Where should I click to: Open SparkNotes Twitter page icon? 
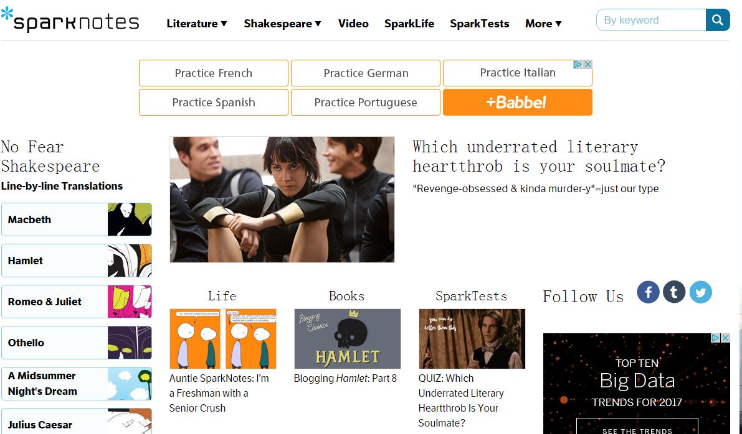click(700, 292)
